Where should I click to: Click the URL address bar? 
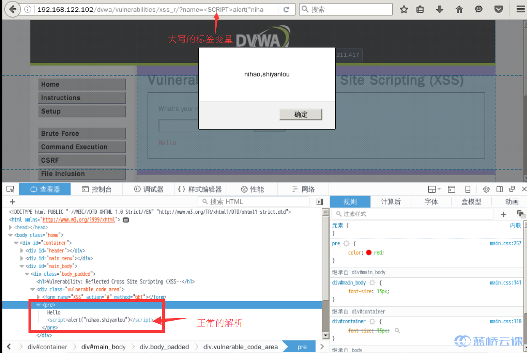(156, 9)
